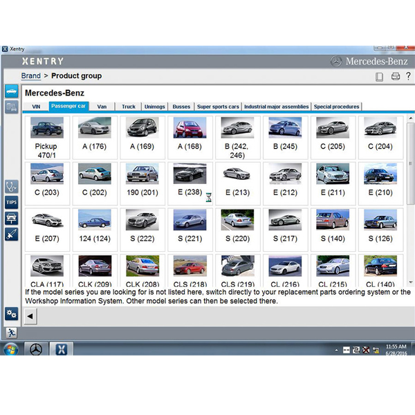Select the A (176) model

point(95,138)
